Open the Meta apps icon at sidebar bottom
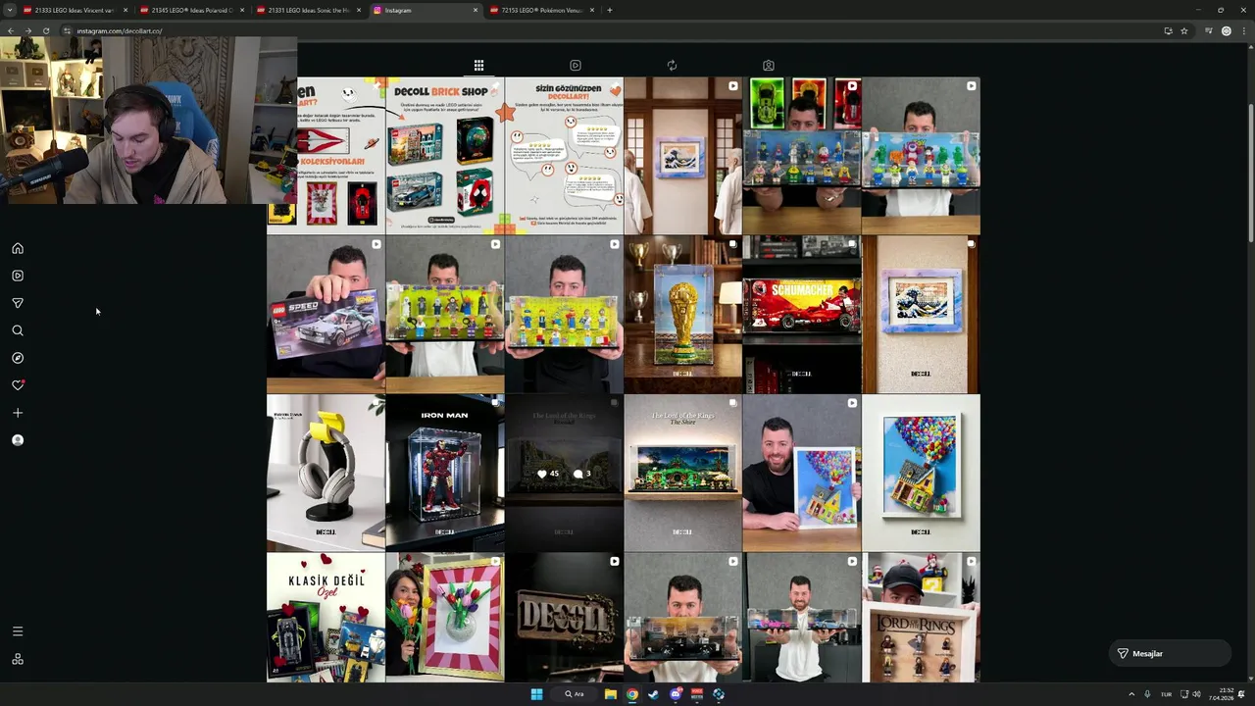 click(x=18, y=659)
